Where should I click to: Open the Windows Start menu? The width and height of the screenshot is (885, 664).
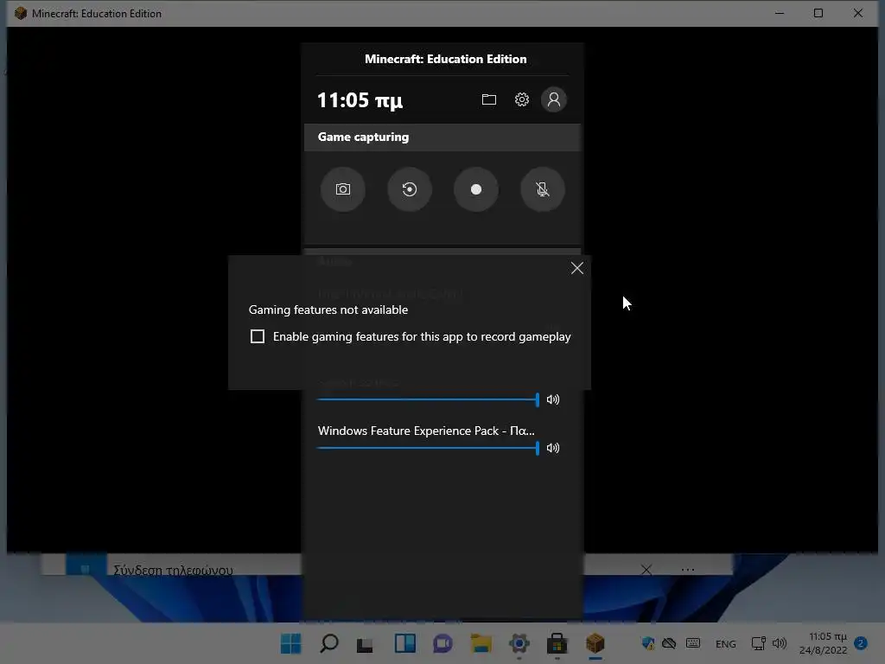tap(291, 643)
